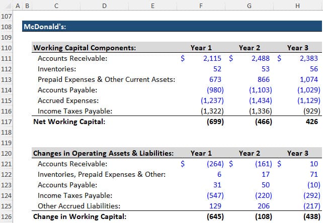Select Prepaid Expenses Year 2 value 866
Viewport: 323px width, 223px height.
(264, 79)
